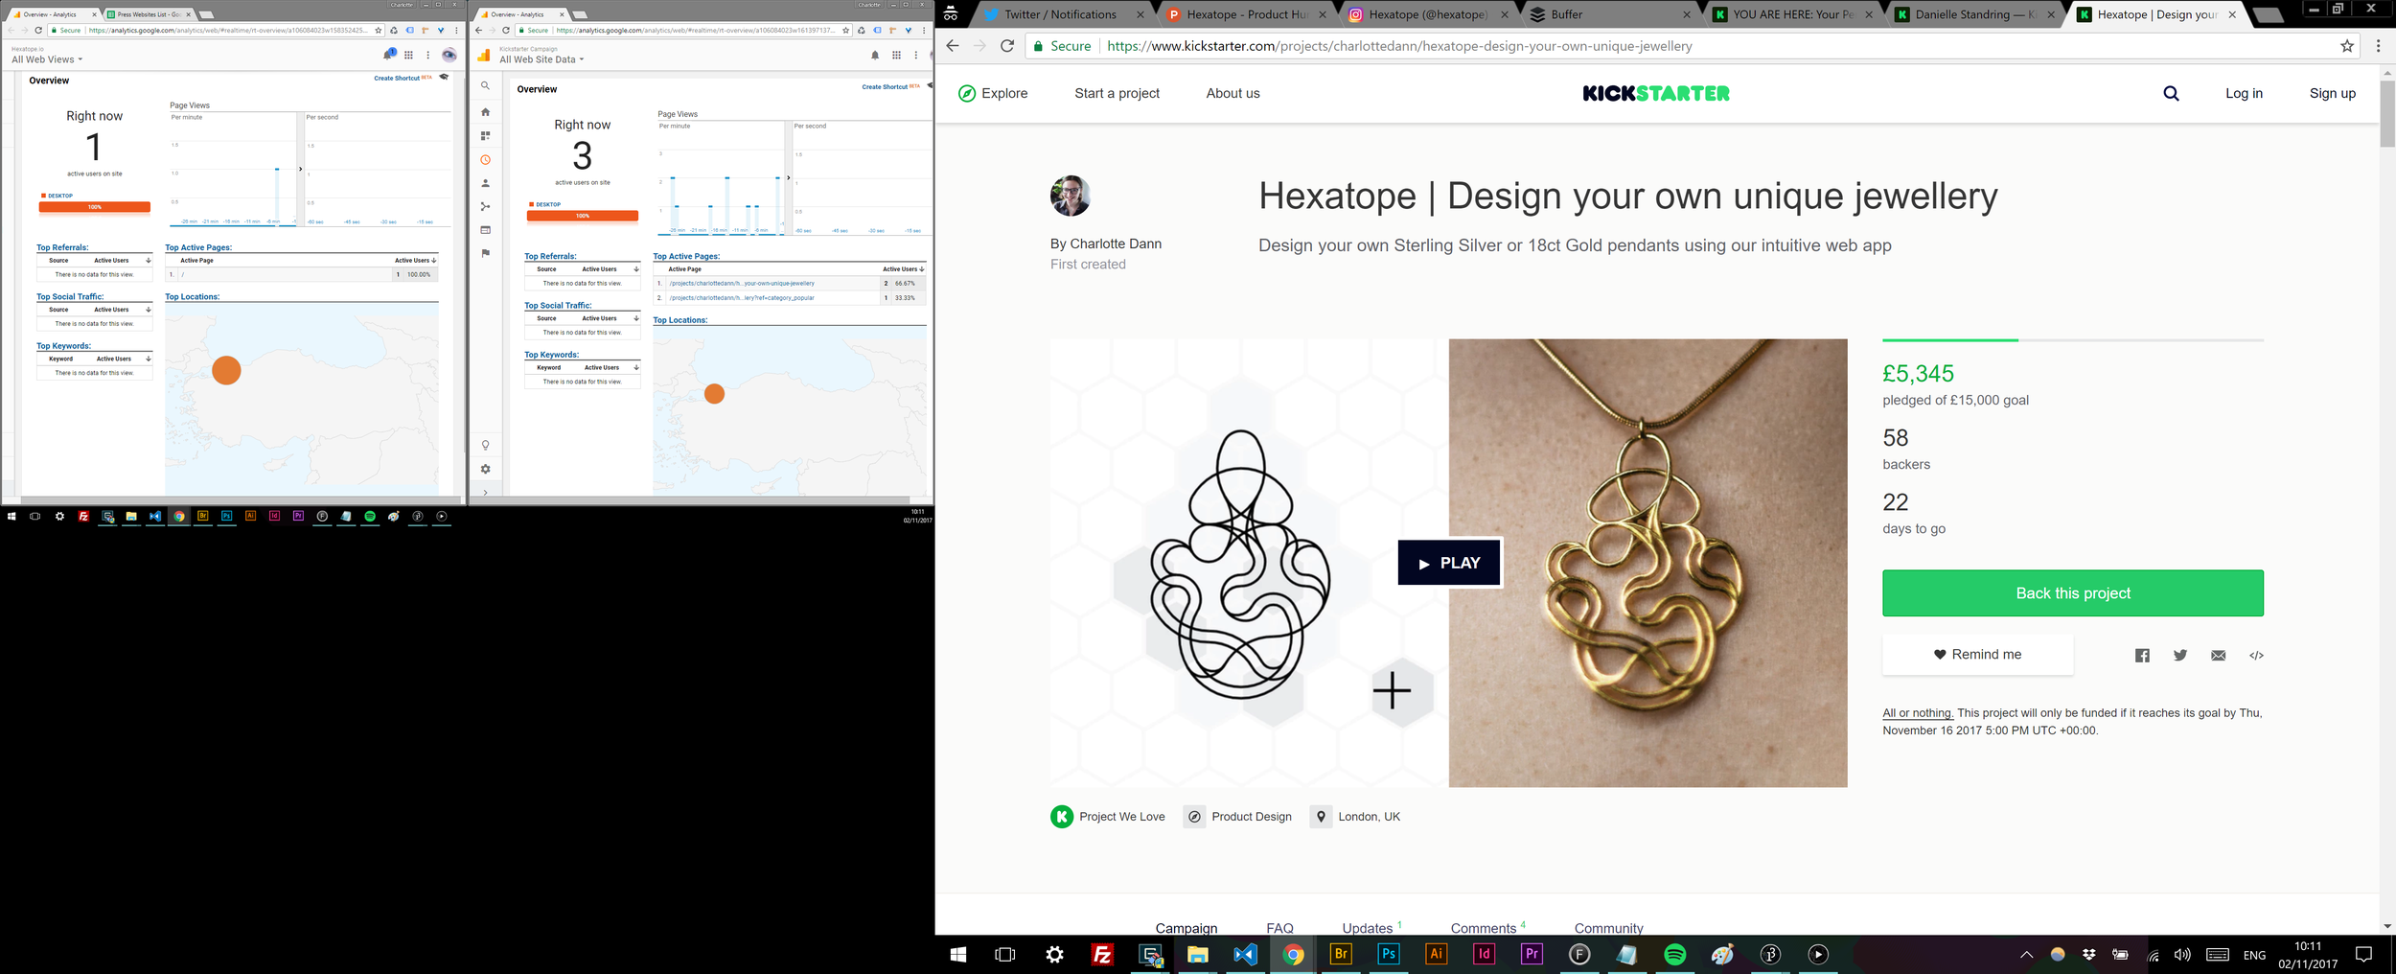2396x974 pixels.
Task: Click the All or nothing link
Action: 1918,712
